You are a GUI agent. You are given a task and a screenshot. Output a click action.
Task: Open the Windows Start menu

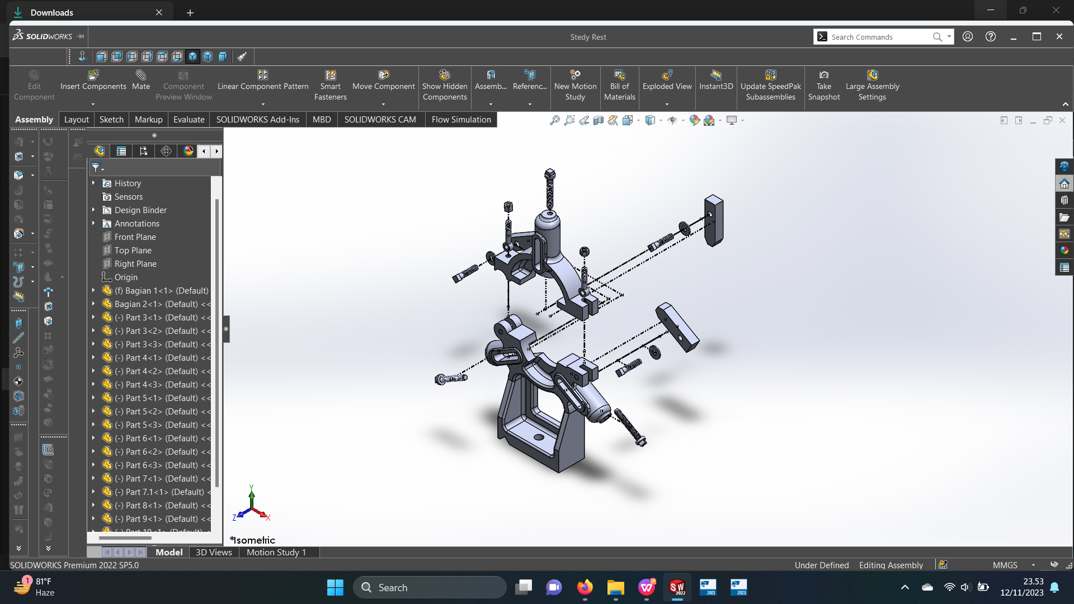(335, 587)
